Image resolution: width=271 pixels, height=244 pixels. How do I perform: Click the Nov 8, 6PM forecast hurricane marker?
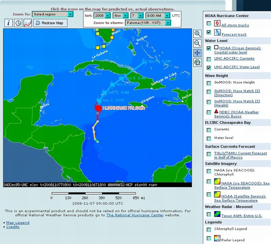coord(112,84)
